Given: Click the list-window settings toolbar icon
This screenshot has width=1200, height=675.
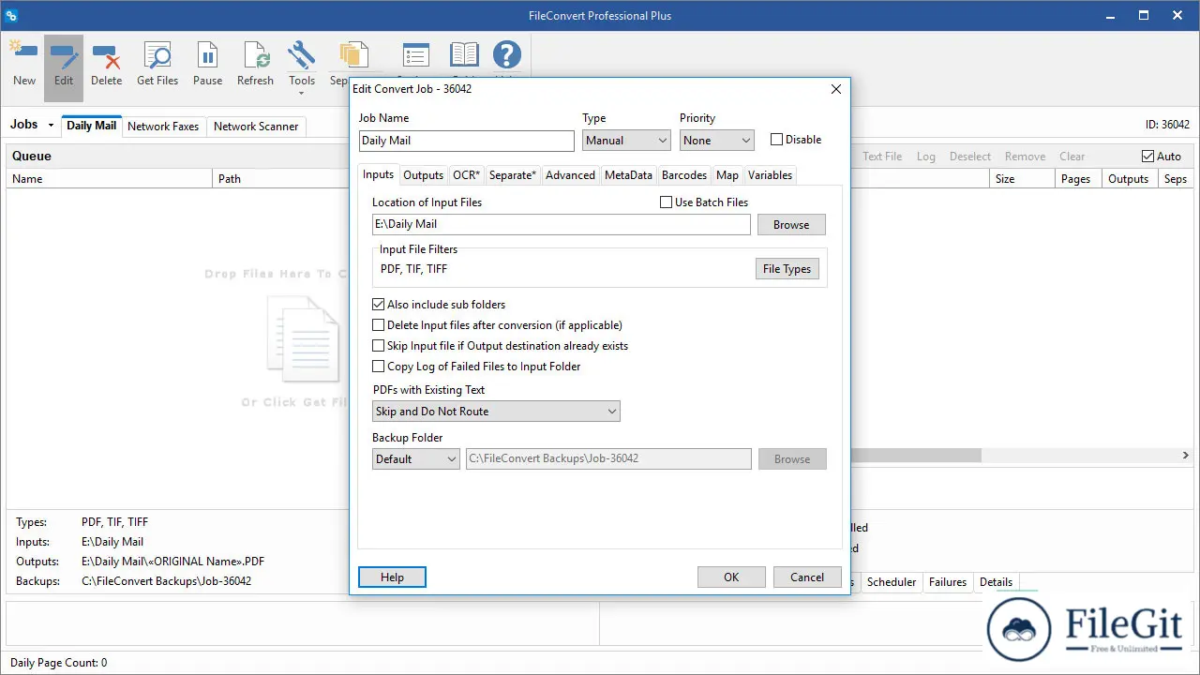Looking at the screenshot, I should [415, 57].
